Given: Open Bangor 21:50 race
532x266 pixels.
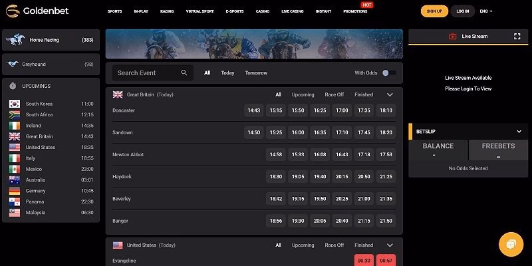Looking at the screenshot, I should coord(386,221).
